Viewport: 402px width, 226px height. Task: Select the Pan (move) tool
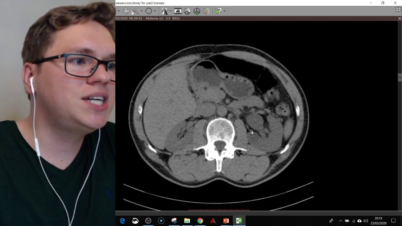126,11
